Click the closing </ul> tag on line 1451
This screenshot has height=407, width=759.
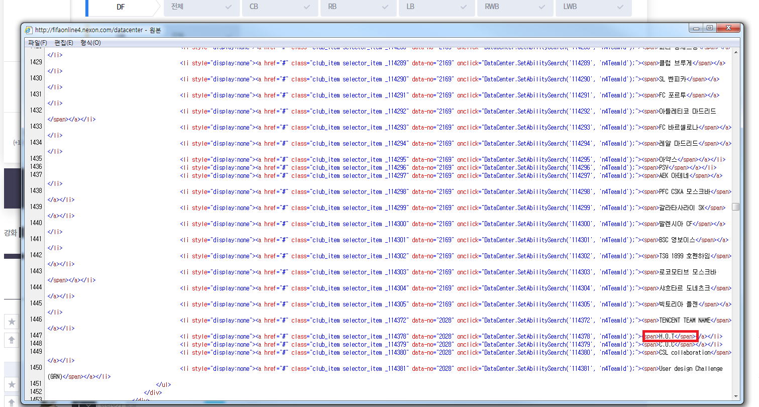(164, 384)
